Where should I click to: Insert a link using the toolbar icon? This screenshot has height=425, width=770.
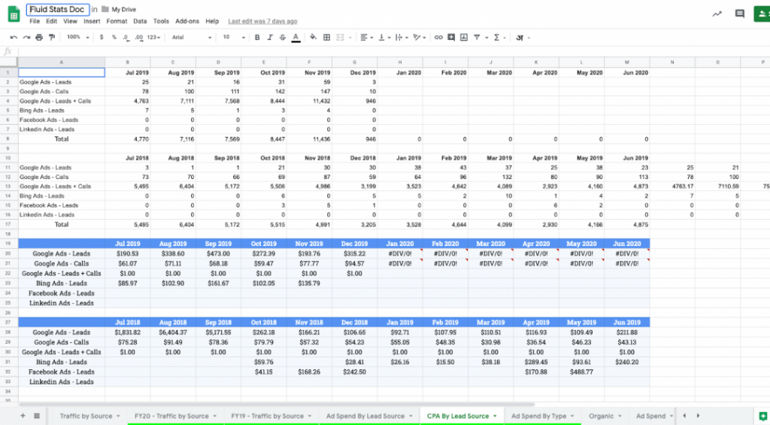point(438,37)
